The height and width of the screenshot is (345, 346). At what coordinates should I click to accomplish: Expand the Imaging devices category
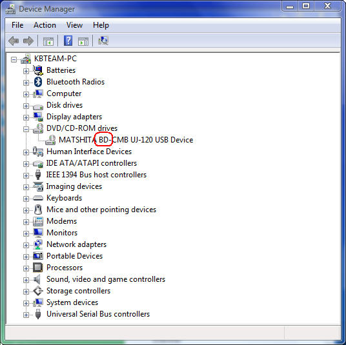(x=26, y=187)
